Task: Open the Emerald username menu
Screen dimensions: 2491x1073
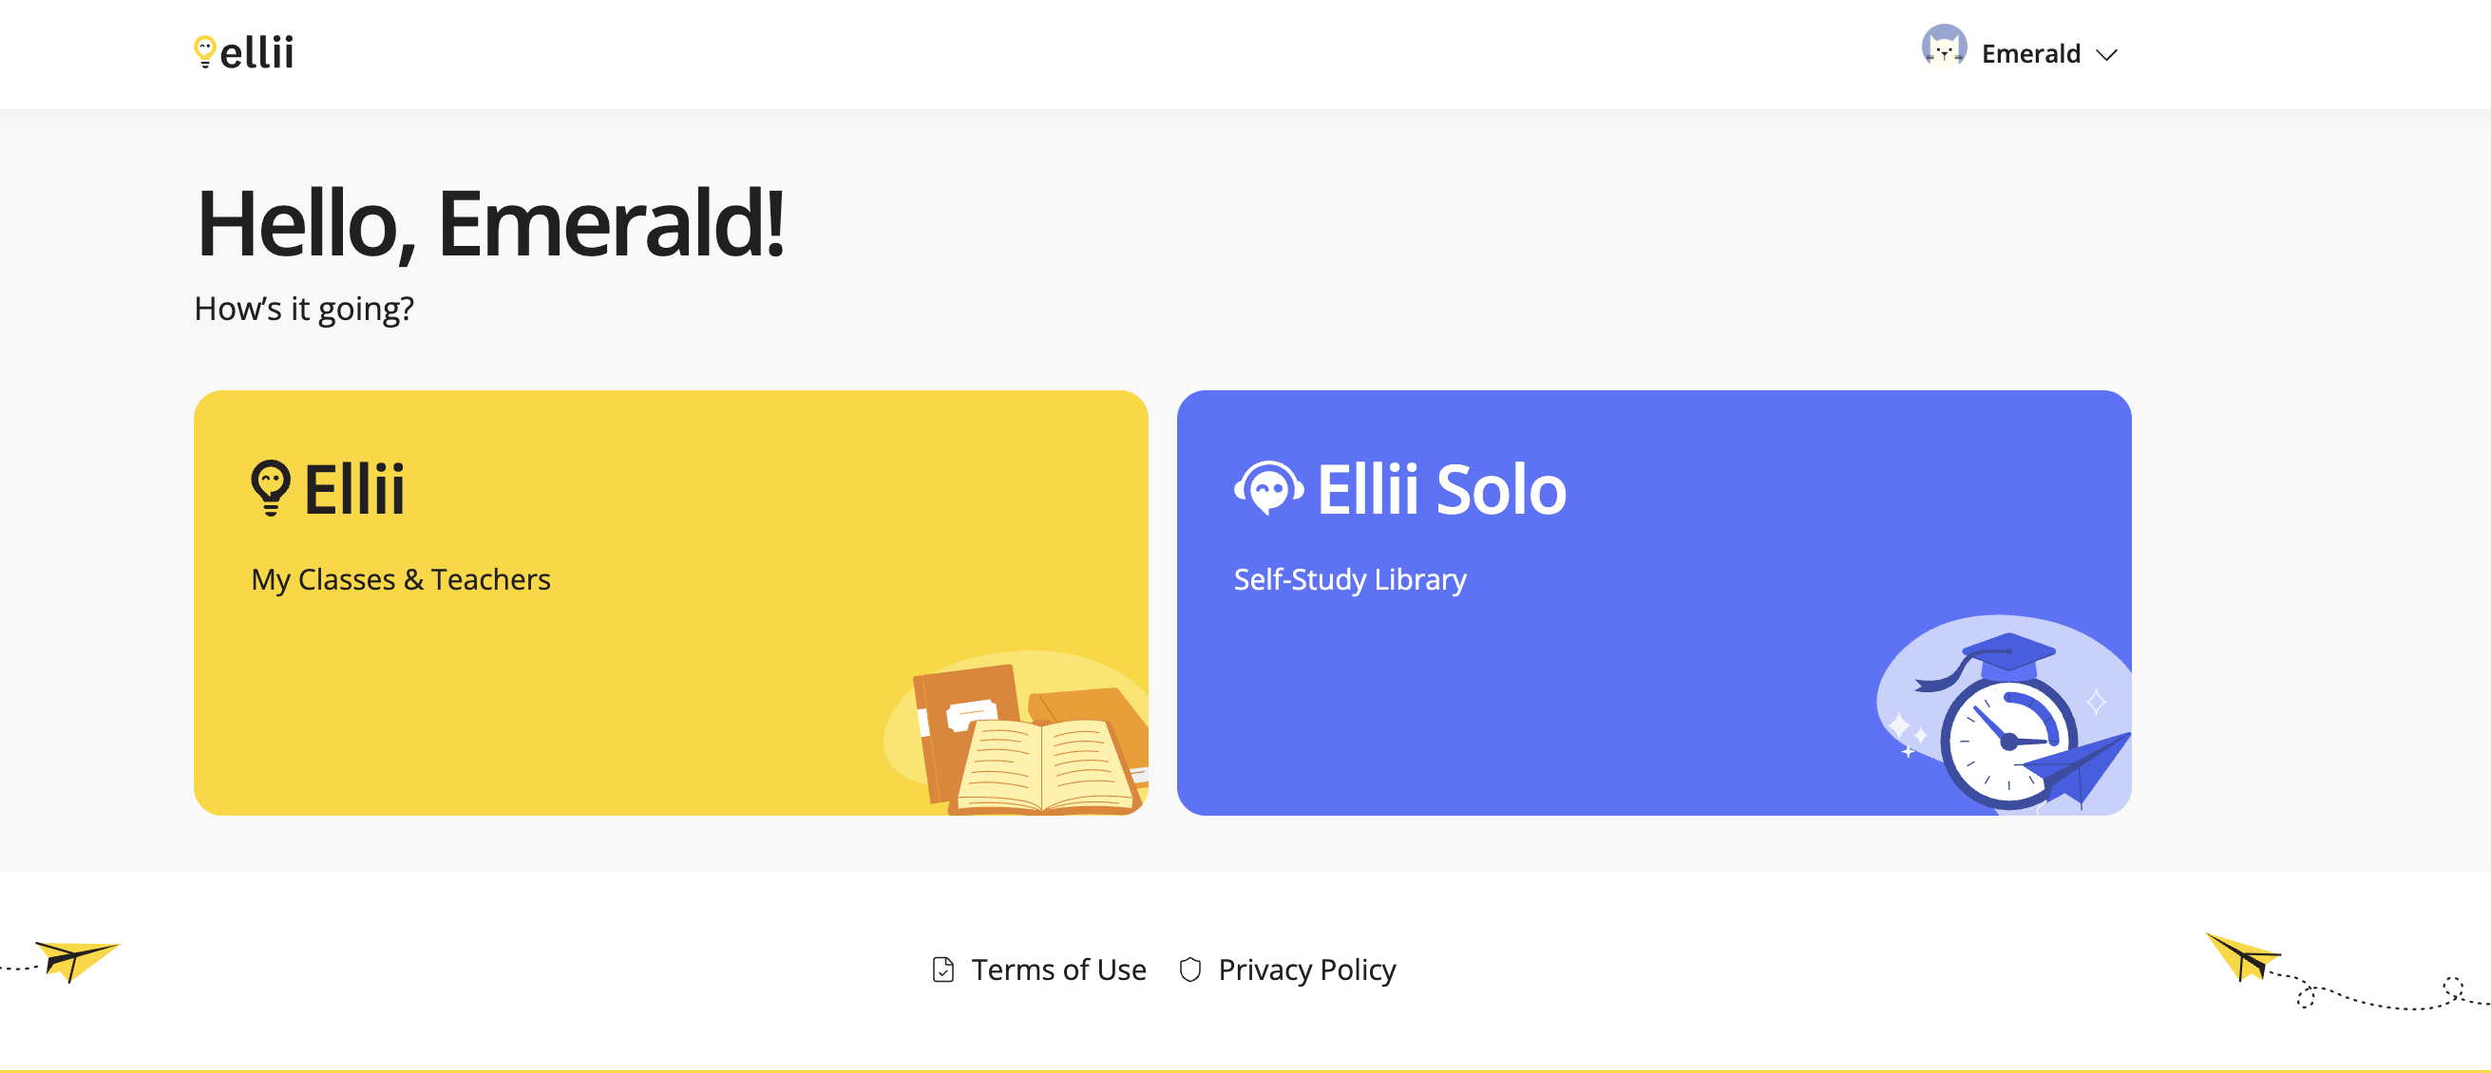Action: pyautogui.click(x=2031, y=54)
